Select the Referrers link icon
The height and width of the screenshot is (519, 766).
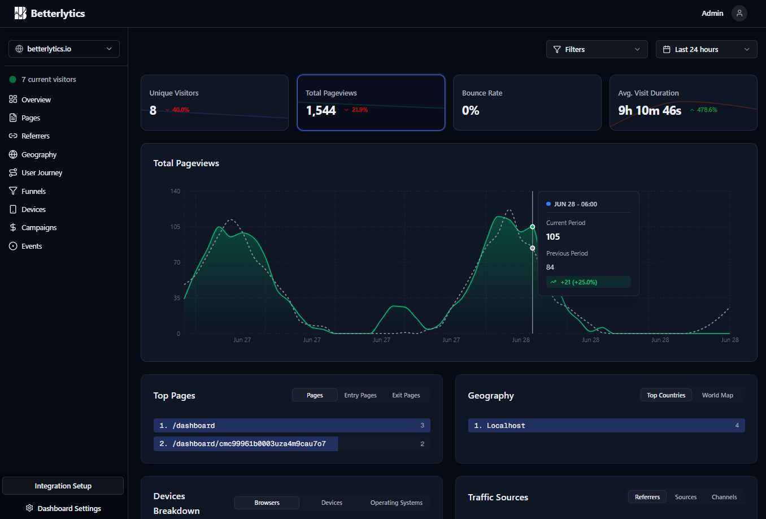(13, 136)
